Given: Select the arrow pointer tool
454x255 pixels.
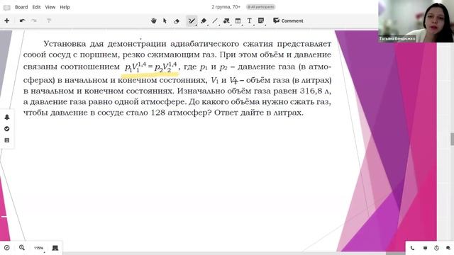Looking at the screenshot, I should 165,21.
